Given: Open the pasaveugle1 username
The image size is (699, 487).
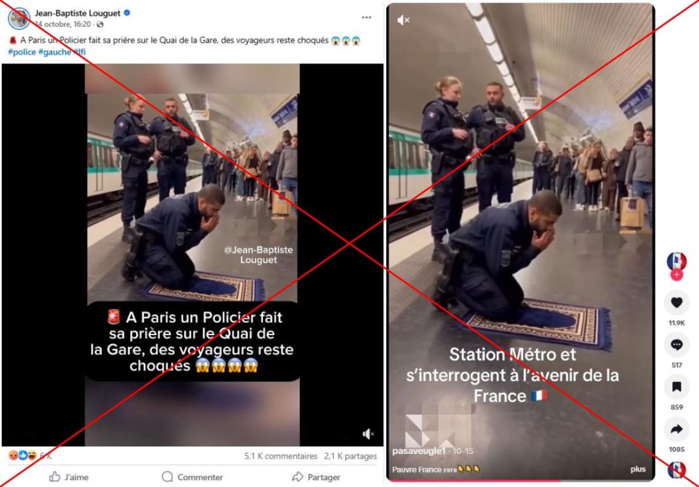Looking at the screenshot, I should tap(419, 451).
